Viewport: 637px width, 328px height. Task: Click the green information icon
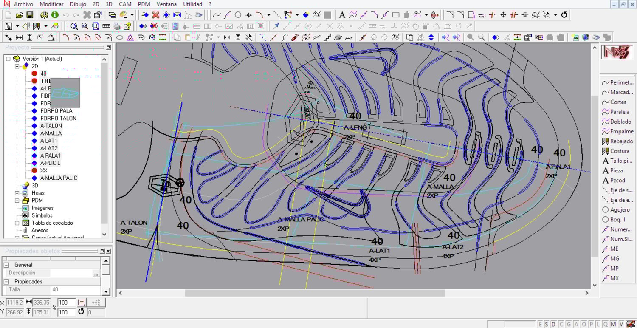(55, 15)
